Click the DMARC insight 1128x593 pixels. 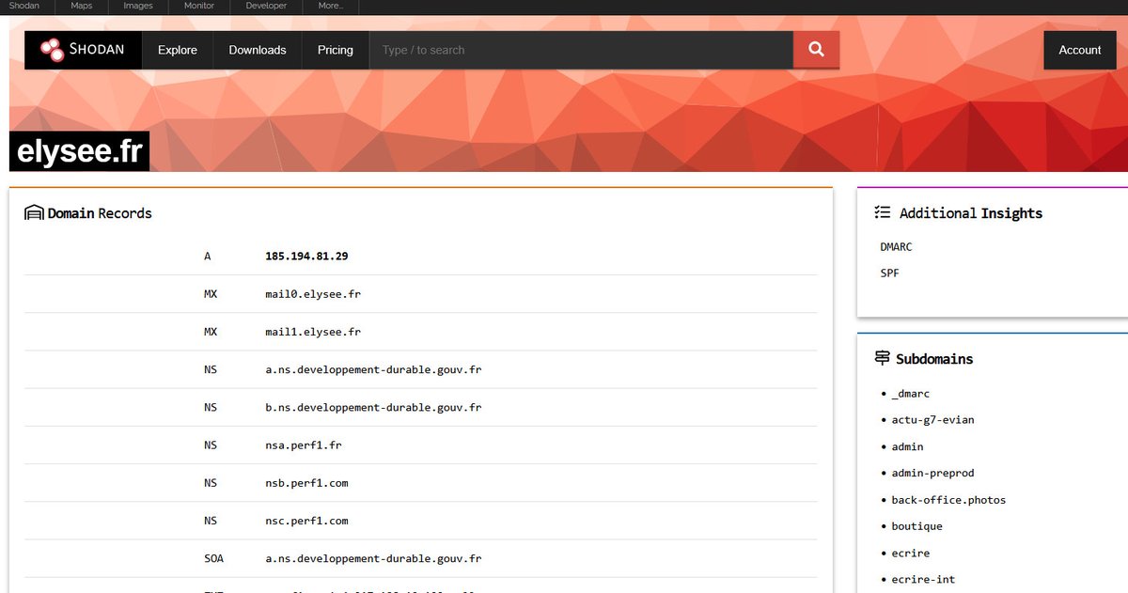897,246
